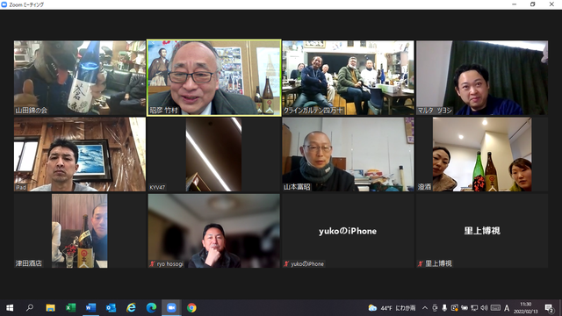The width and height of the screenshot is (562, 316).
Task: Launch Internet Explorer from taskbar
Action: pos(131,308)
